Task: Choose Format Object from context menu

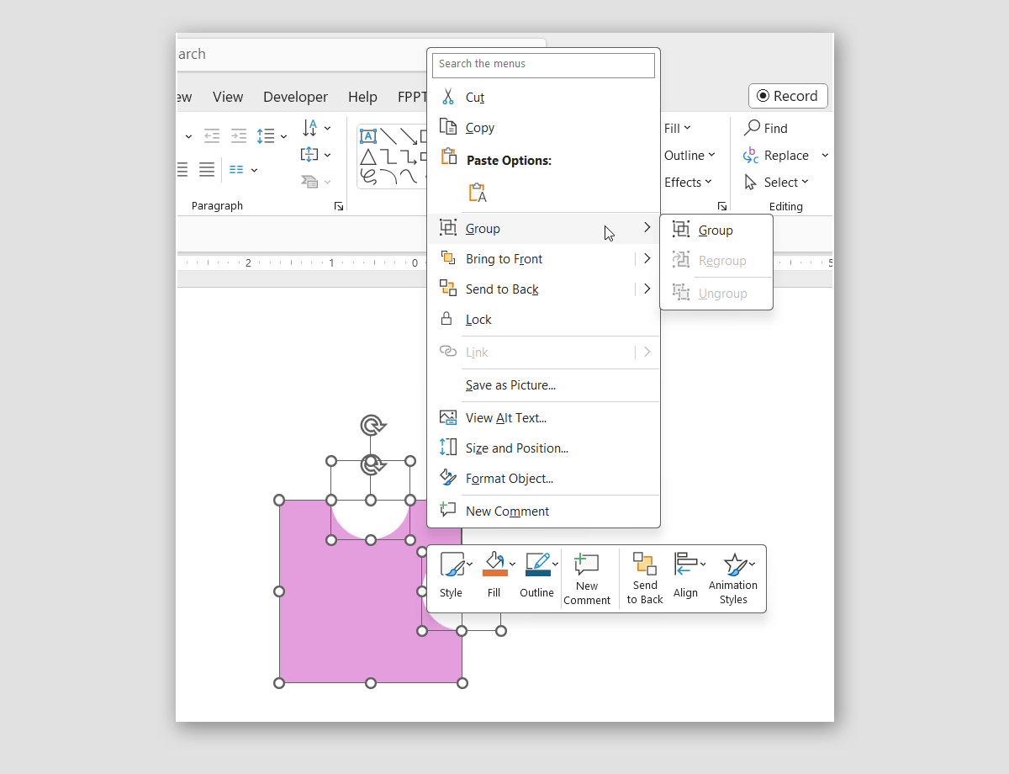Action: [x=509, y=479]
